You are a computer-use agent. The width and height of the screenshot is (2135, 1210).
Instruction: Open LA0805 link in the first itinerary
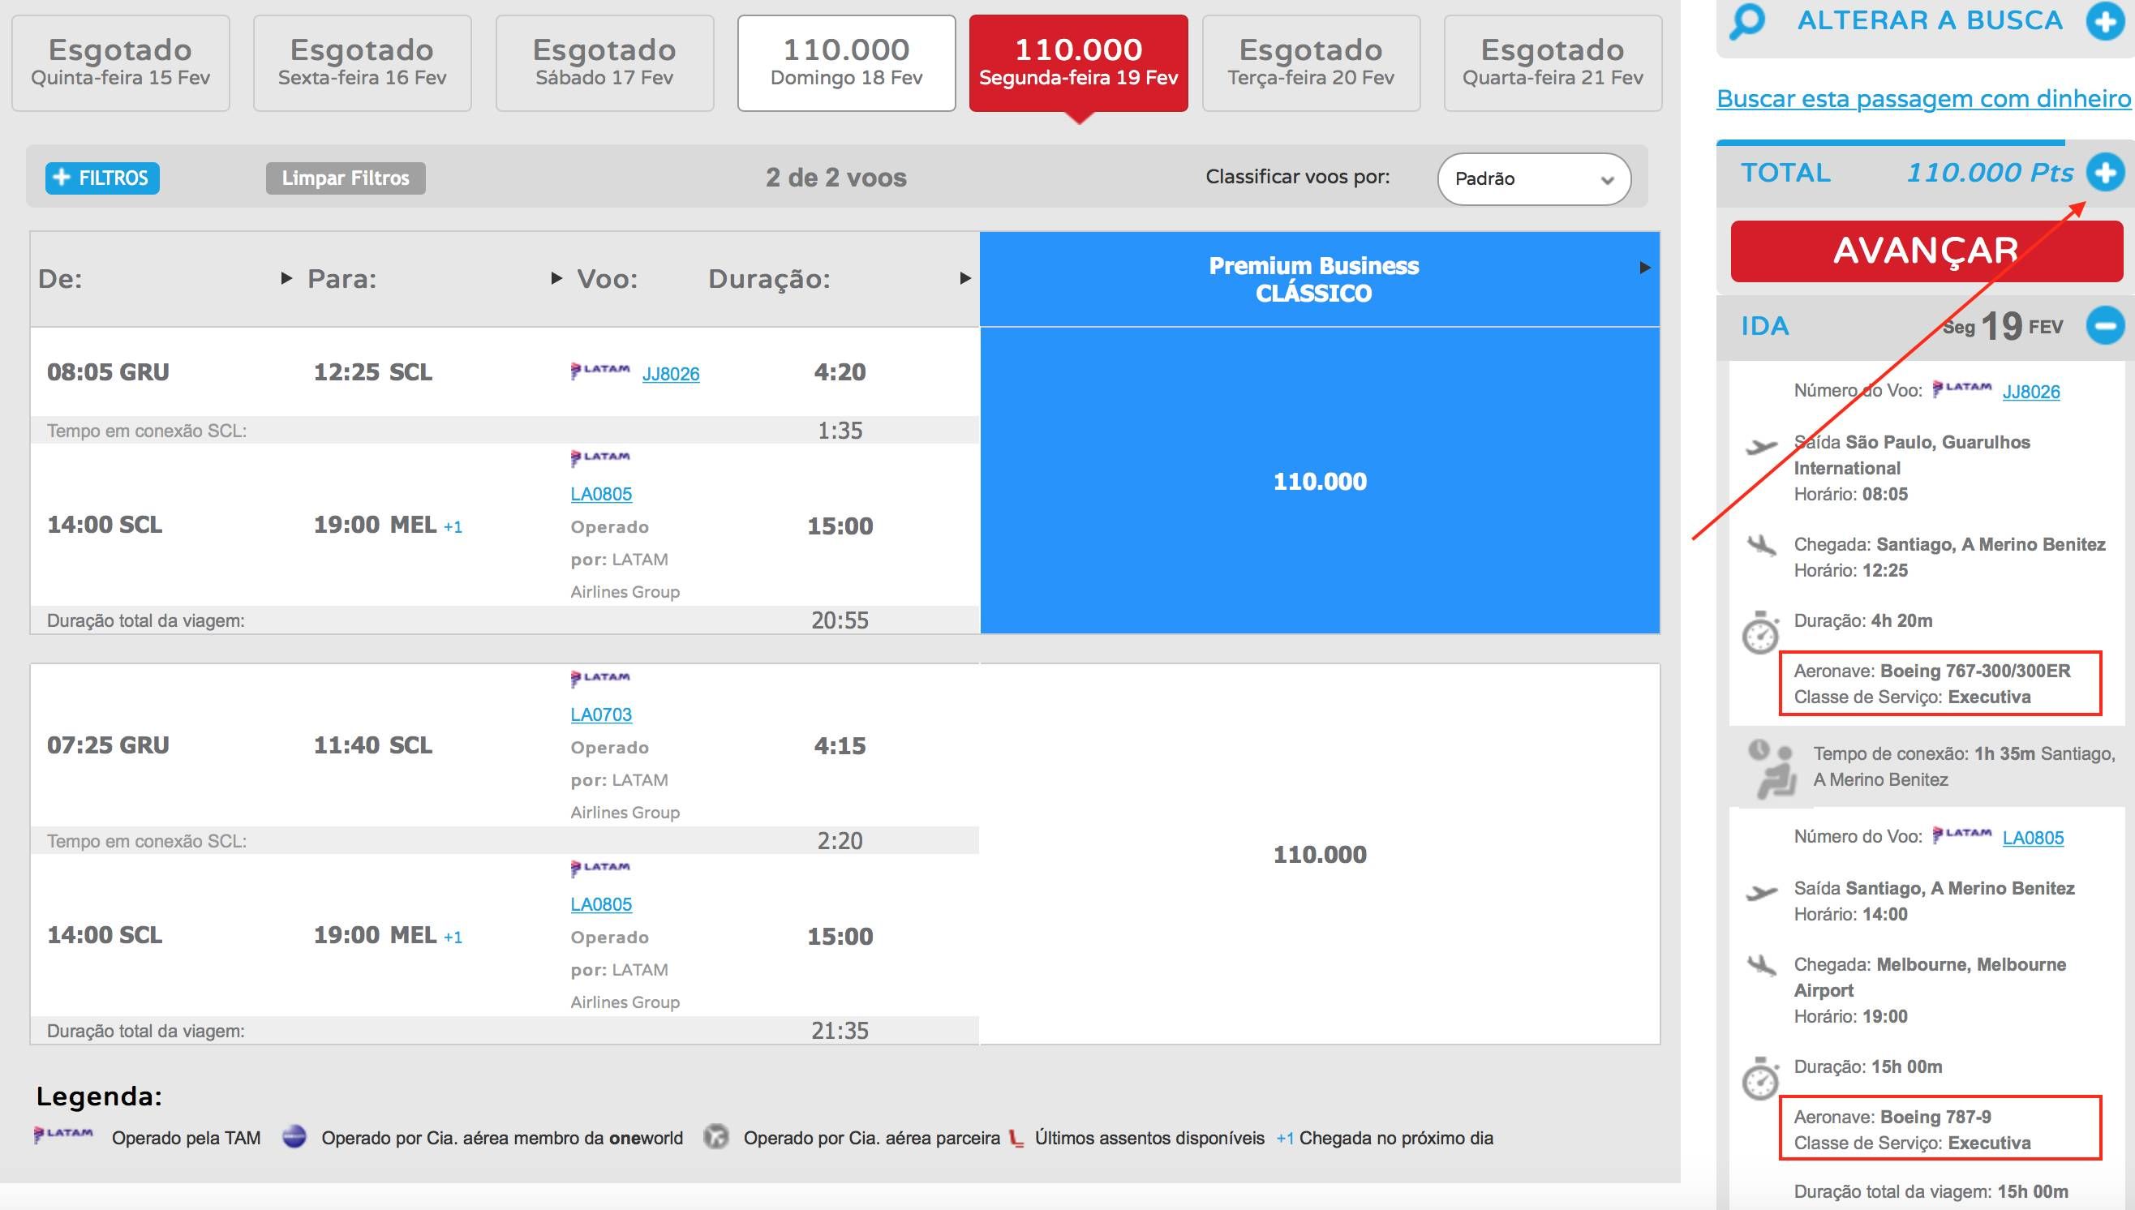[601, 494]
